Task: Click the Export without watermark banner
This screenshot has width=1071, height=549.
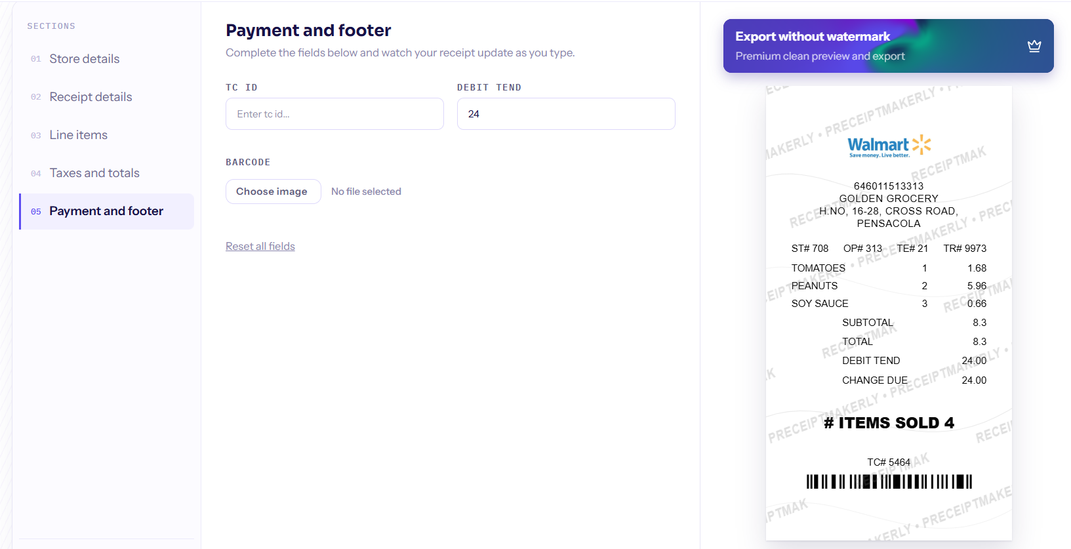Action: (x=888, y=46)
